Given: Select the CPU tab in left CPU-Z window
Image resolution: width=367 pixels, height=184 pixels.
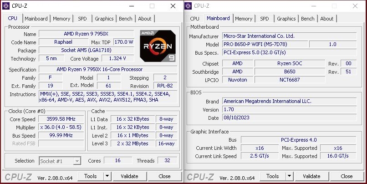Looking at the screenshot, I should coord(12,18).
